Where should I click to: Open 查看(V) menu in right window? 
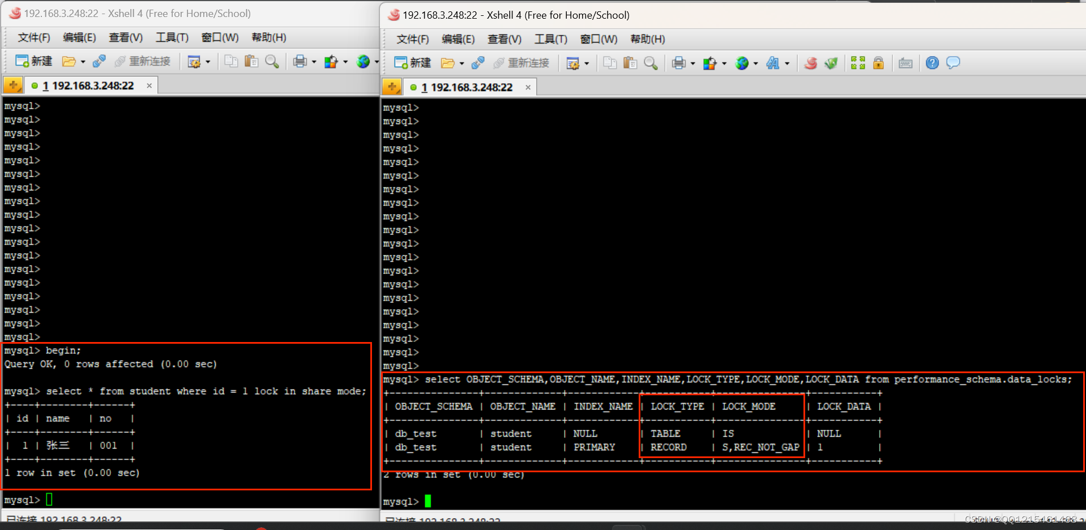click(x=504, y=39)
